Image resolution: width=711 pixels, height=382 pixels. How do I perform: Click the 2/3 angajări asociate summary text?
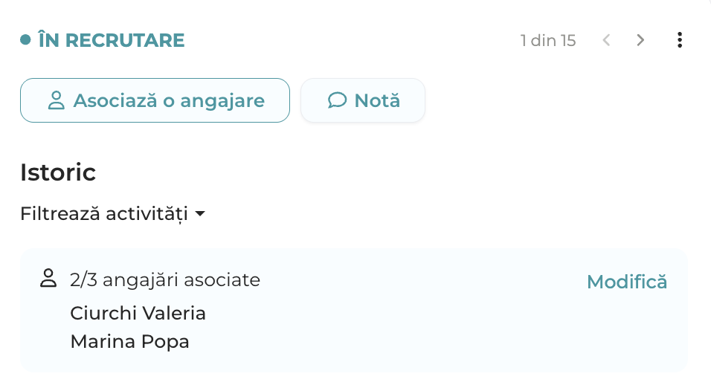pyautogui.click(x=165, y=280)
